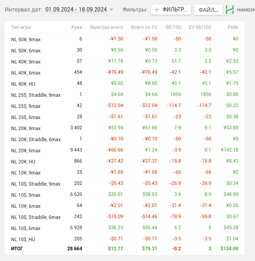The width and height of the screenshot is (255, 261).
Task: Click the ИТОГ total row label
Action: point(17,249)
